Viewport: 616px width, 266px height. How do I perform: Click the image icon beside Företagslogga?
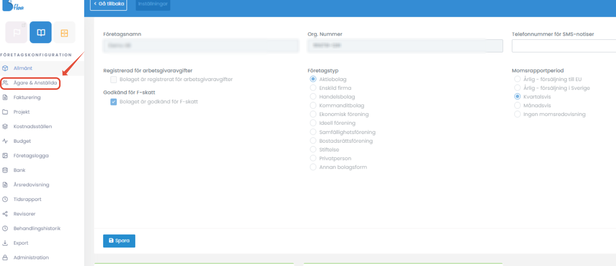coord(5,156)
